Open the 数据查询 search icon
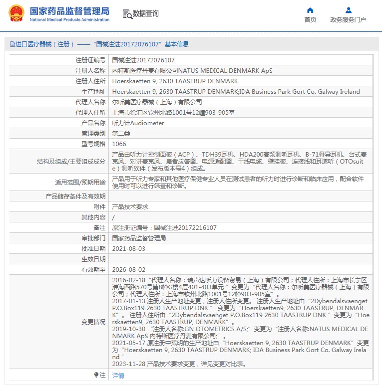This screenshot has height=385, width=382. click(x=127, y=14)
